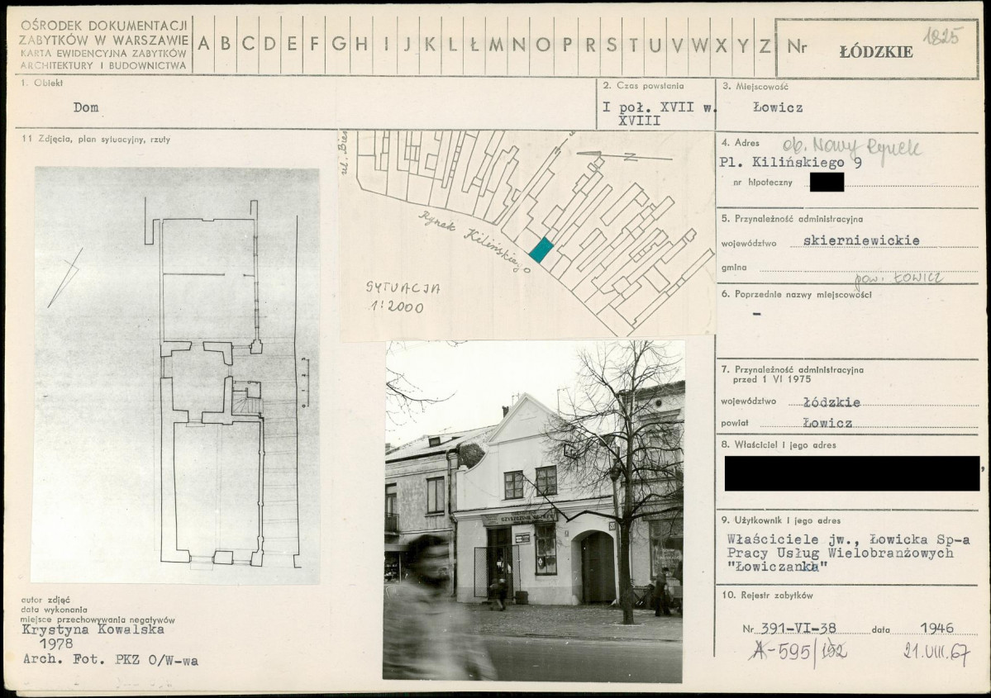Click register date '1946'
The image size is (991, 698).
click(x=936, y=628)
